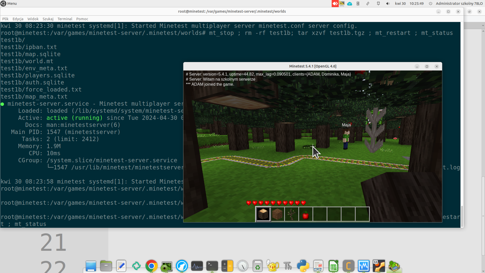Open the terminal from dock
The width and height of the screenshot is (485, 273).
212,266
